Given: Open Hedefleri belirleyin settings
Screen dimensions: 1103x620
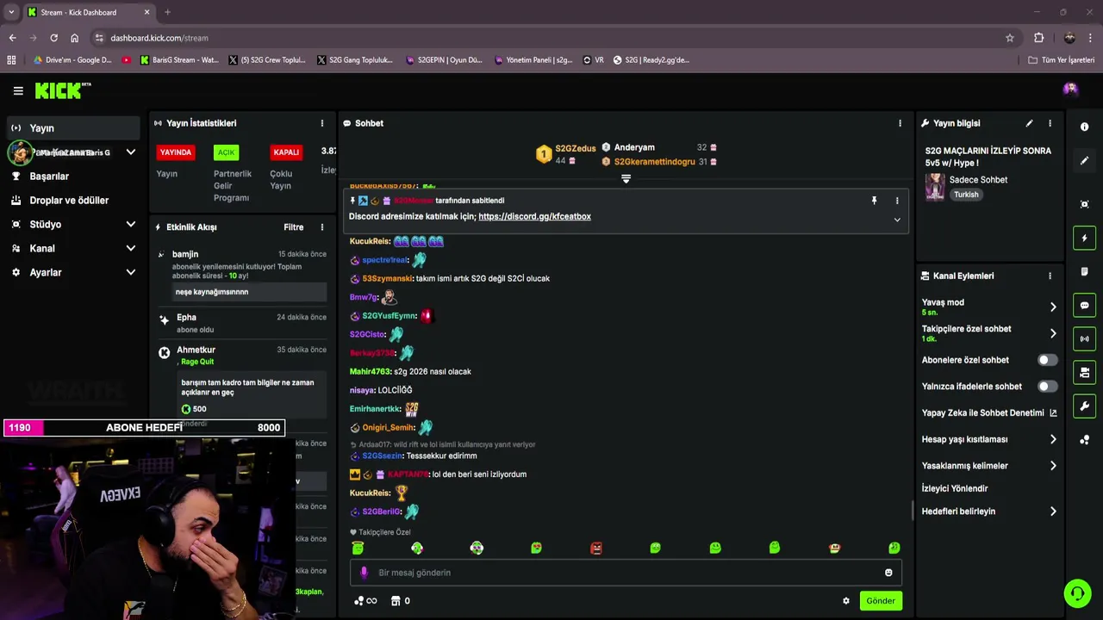Looking at the screenshot, I should click(989, 512).
